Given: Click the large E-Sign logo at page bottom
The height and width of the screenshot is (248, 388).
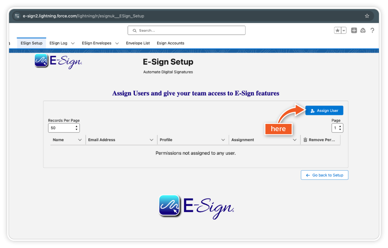Looking at the screenshot, I should pyautogui.click(x=196, y=206).
